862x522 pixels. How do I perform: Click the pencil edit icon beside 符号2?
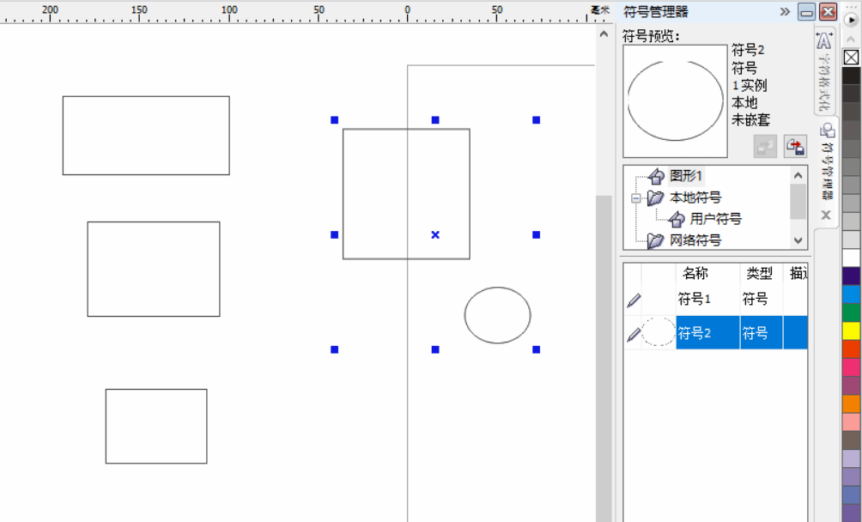pyautogui.click(x=634, y=333)
